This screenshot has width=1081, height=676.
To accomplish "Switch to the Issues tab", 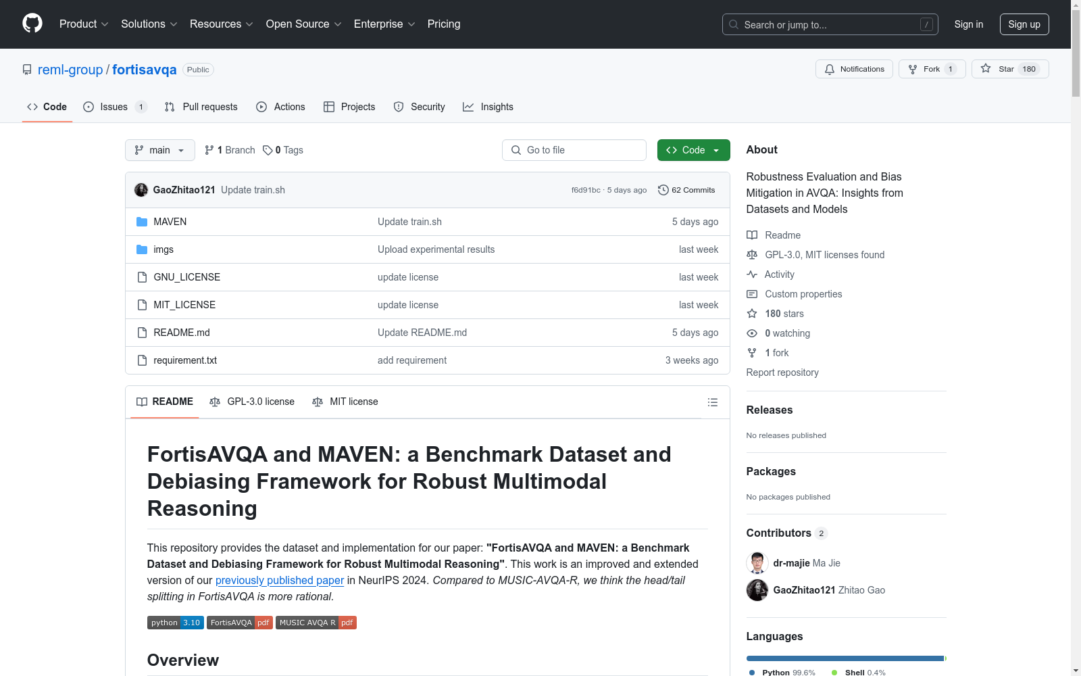I will tap(114, 107).
